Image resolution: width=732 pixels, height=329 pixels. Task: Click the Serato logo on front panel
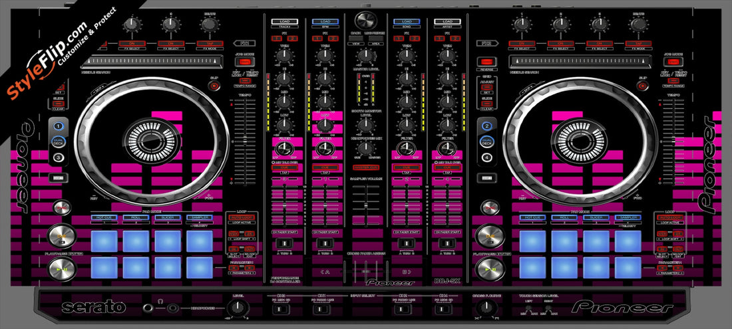[x=93, y=307]
